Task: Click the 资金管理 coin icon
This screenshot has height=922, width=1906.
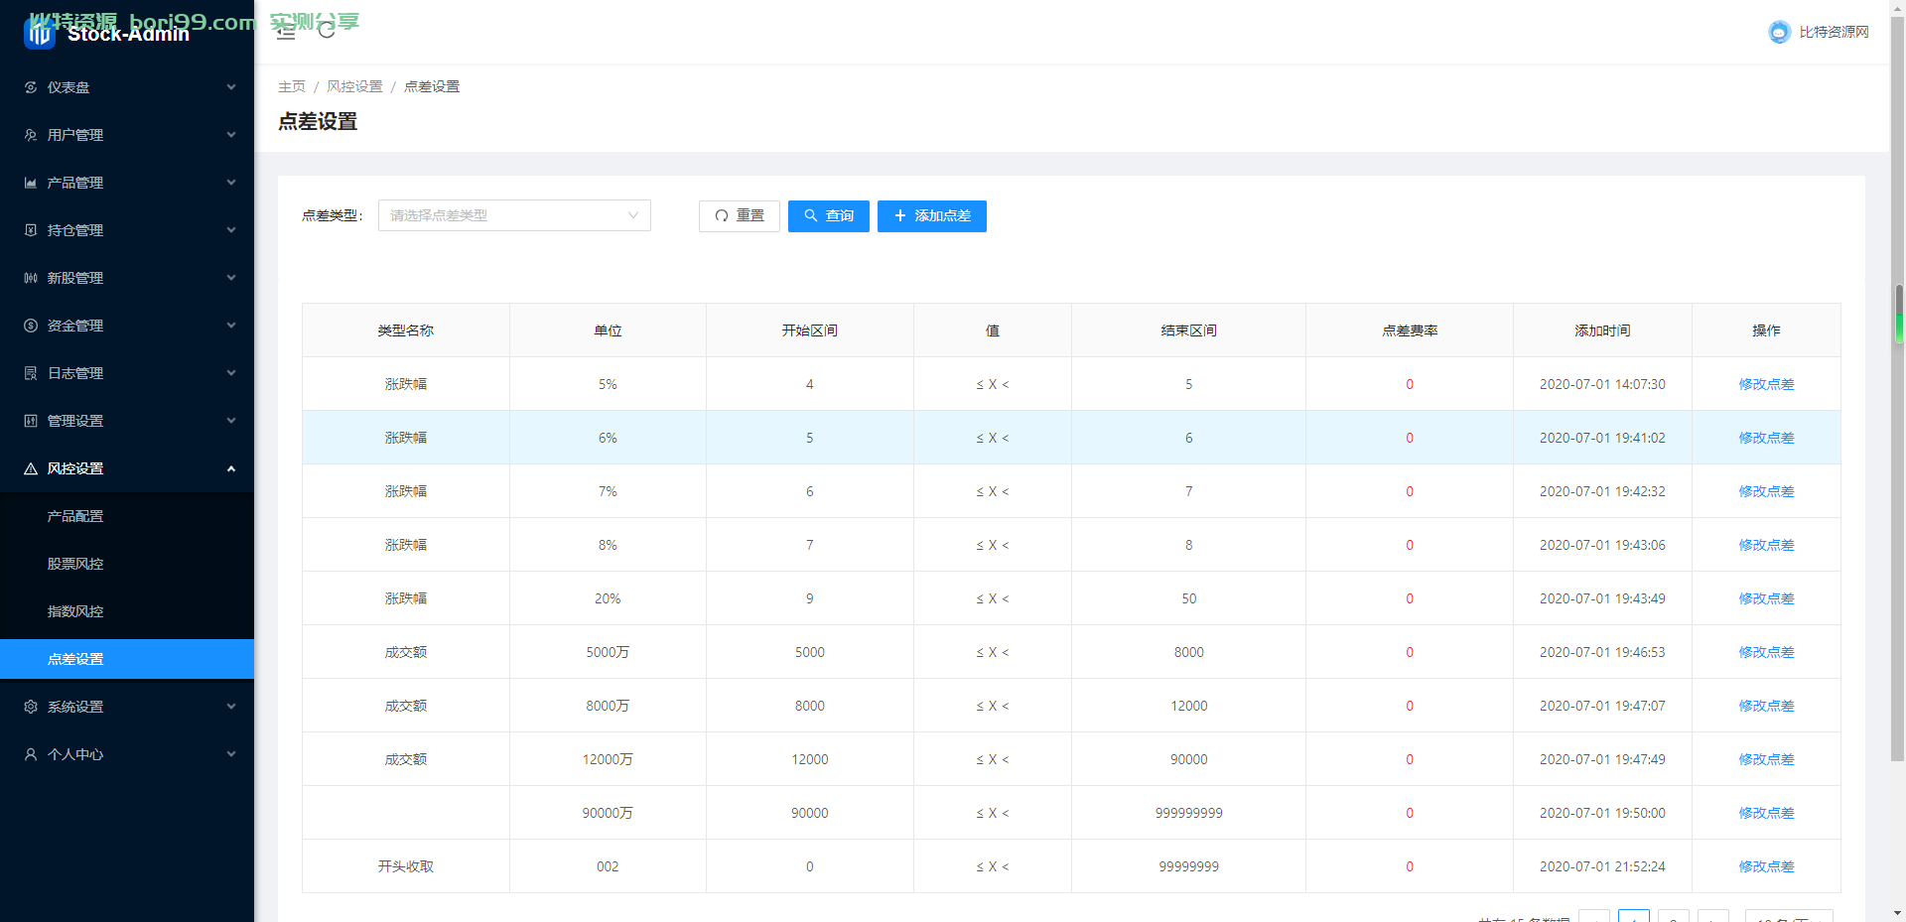Action: pyautogui.click(x=31, y=326)
